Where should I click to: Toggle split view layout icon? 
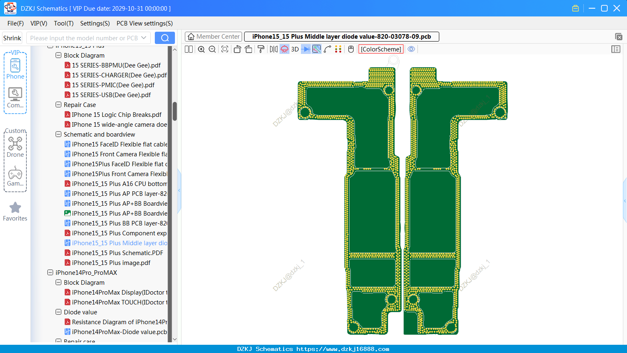point(189,49)
